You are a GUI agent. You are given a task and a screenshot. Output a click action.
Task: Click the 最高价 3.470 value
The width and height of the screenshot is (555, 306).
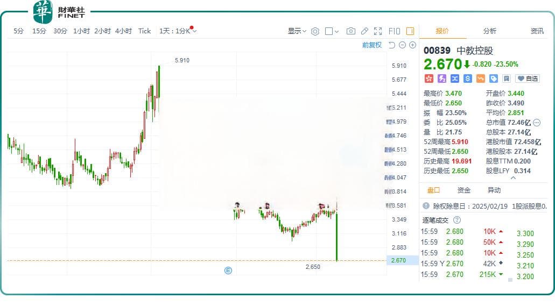(x=453, y=94)
